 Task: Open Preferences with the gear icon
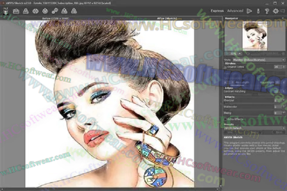click(276, 11)
